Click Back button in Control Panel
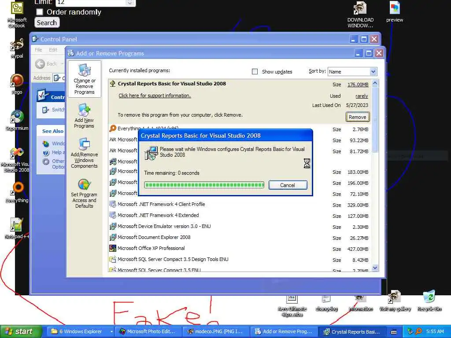The width and height of the screenshot is (451, 338). click(x=46, y=64)
